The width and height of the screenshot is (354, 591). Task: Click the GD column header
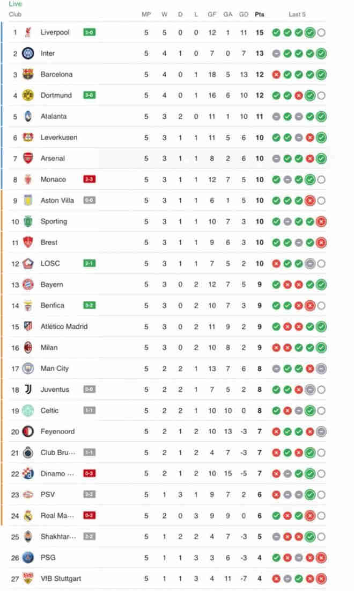[244, 14]
